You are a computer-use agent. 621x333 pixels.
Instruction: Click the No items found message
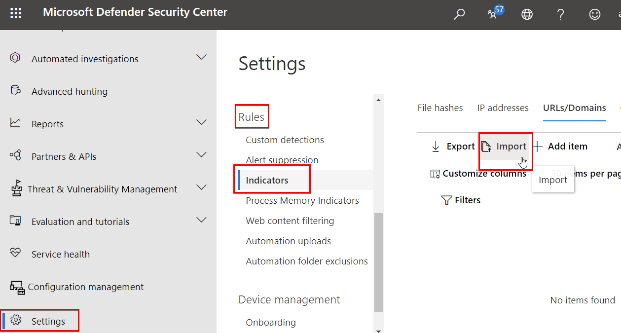coord(583,300)
